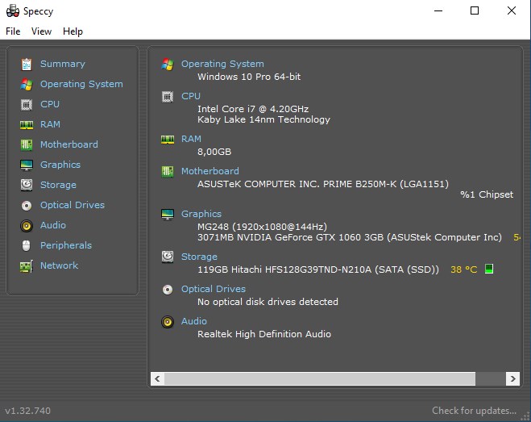Click the Network card icon in sidebar
Viewport: 531px width, 422px height.
27,266
